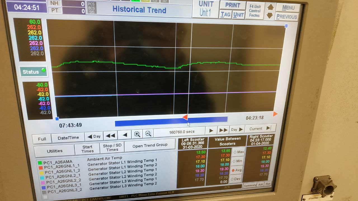358x201 pixels.
Task: Click the PCS indicator label
Action: coord(91,4)
